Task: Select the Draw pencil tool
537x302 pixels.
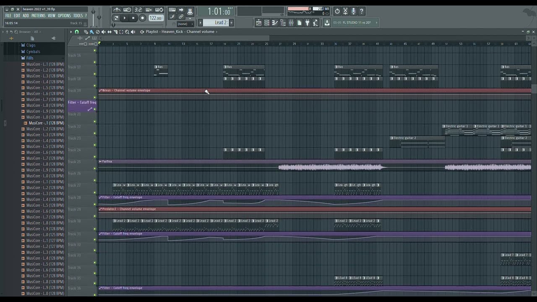Action: tap(86, 32)
